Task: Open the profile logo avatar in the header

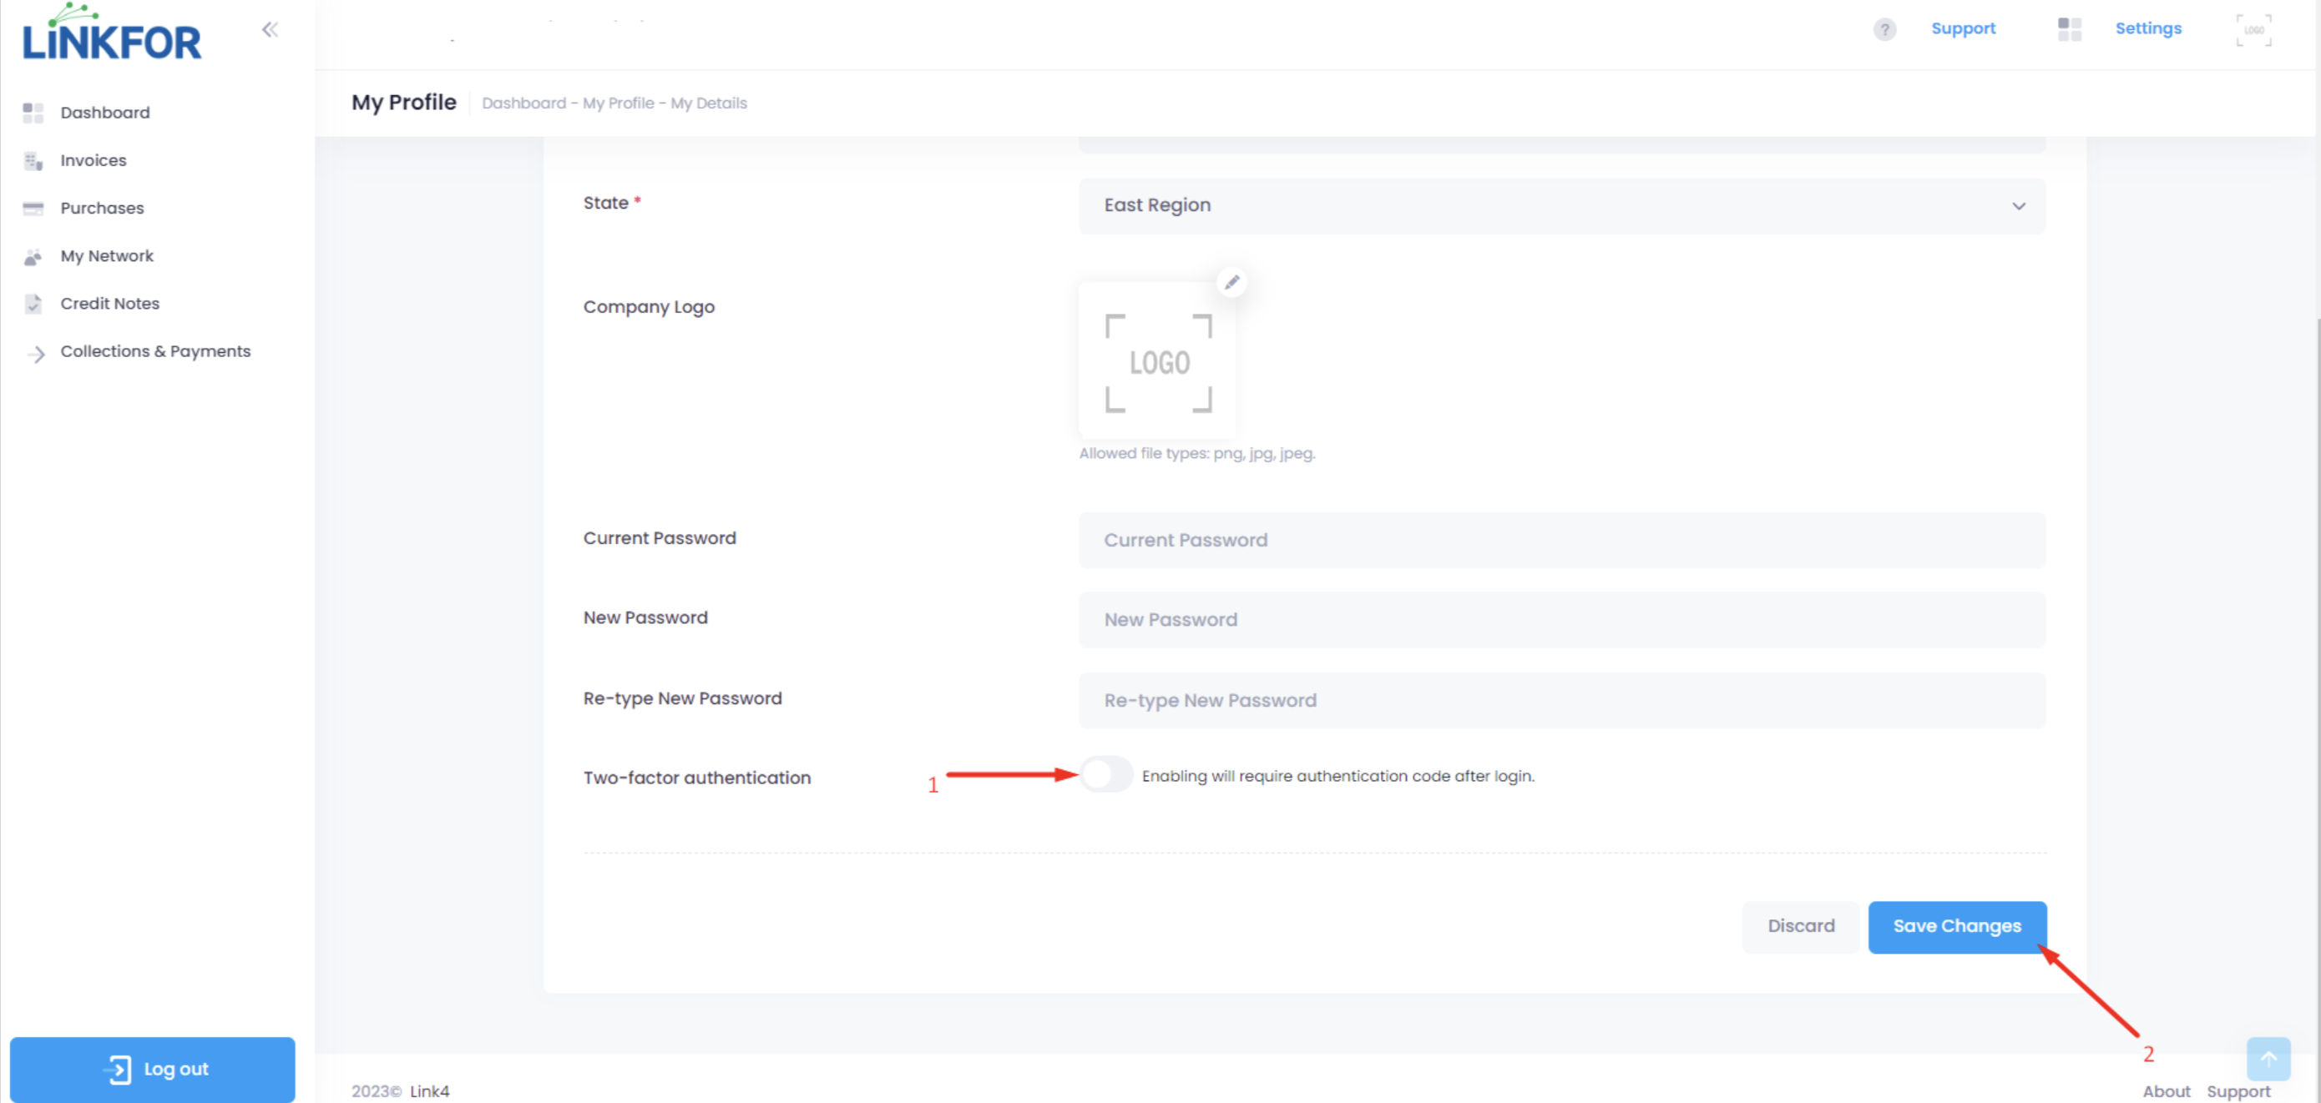Action: coord(2253,30)
